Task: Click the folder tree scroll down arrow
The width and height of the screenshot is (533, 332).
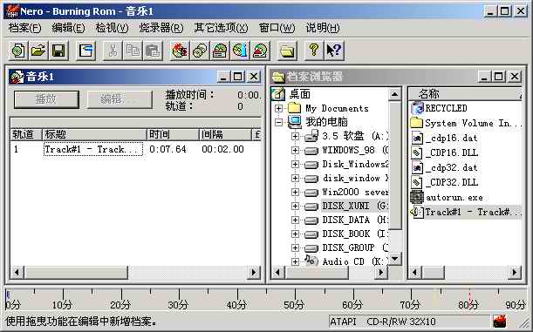Action: click(x=394, y=259)
